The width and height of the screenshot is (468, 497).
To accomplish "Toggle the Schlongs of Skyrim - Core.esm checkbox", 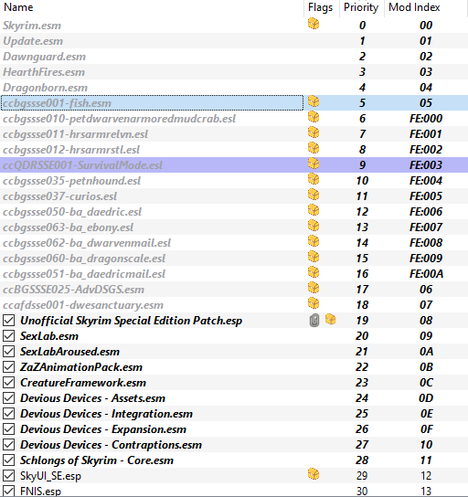I will pos(8,460).
